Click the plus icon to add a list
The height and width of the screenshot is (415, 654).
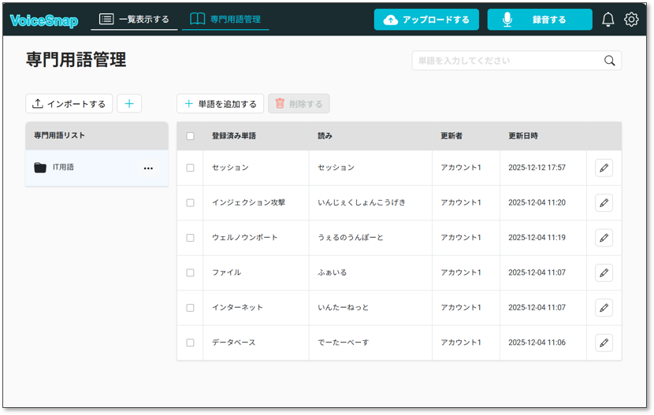[129, 103]
